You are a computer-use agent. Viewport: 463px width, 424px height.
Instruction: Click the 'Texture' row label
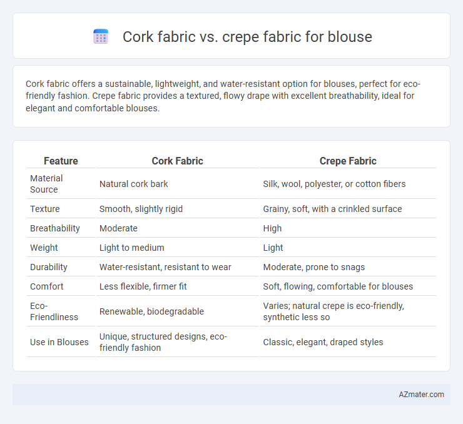click(x=45, y=209)
